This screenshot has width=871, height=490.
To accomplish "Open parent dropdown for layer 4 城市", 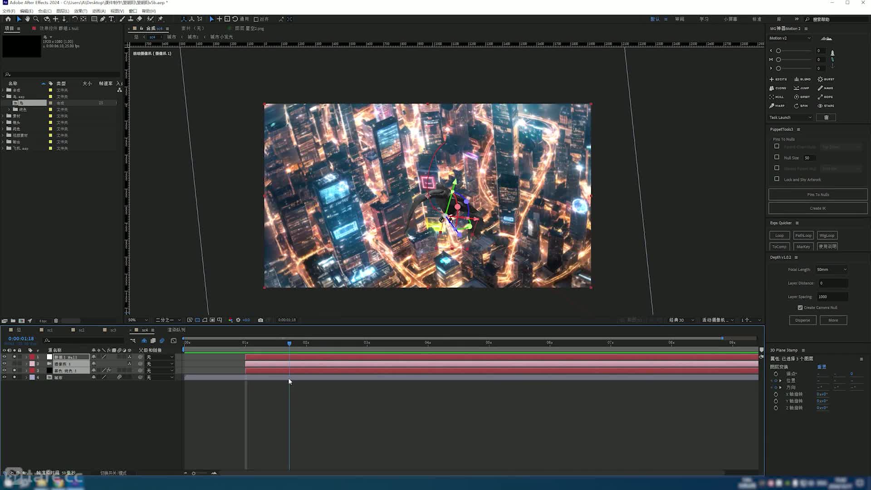I will (x=160, y=377).
